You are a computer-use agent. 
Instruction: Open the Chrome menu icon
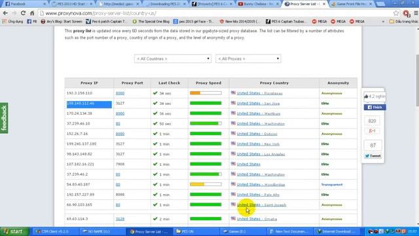[x=416, y=13]
